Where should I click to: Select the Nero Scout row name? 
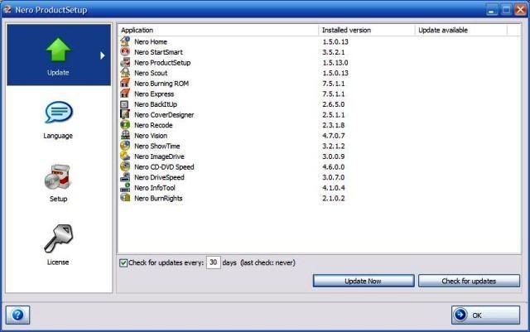pos(151,73)
